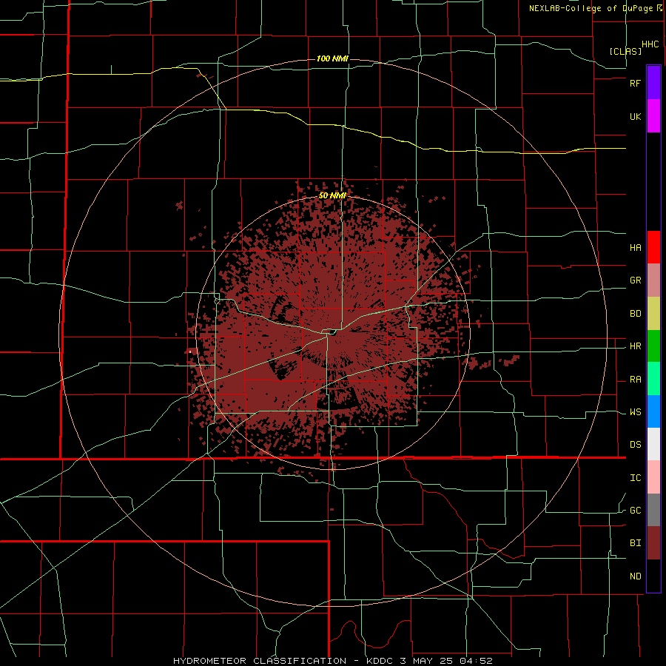Click the 'RA' legend label

[635, 380]
